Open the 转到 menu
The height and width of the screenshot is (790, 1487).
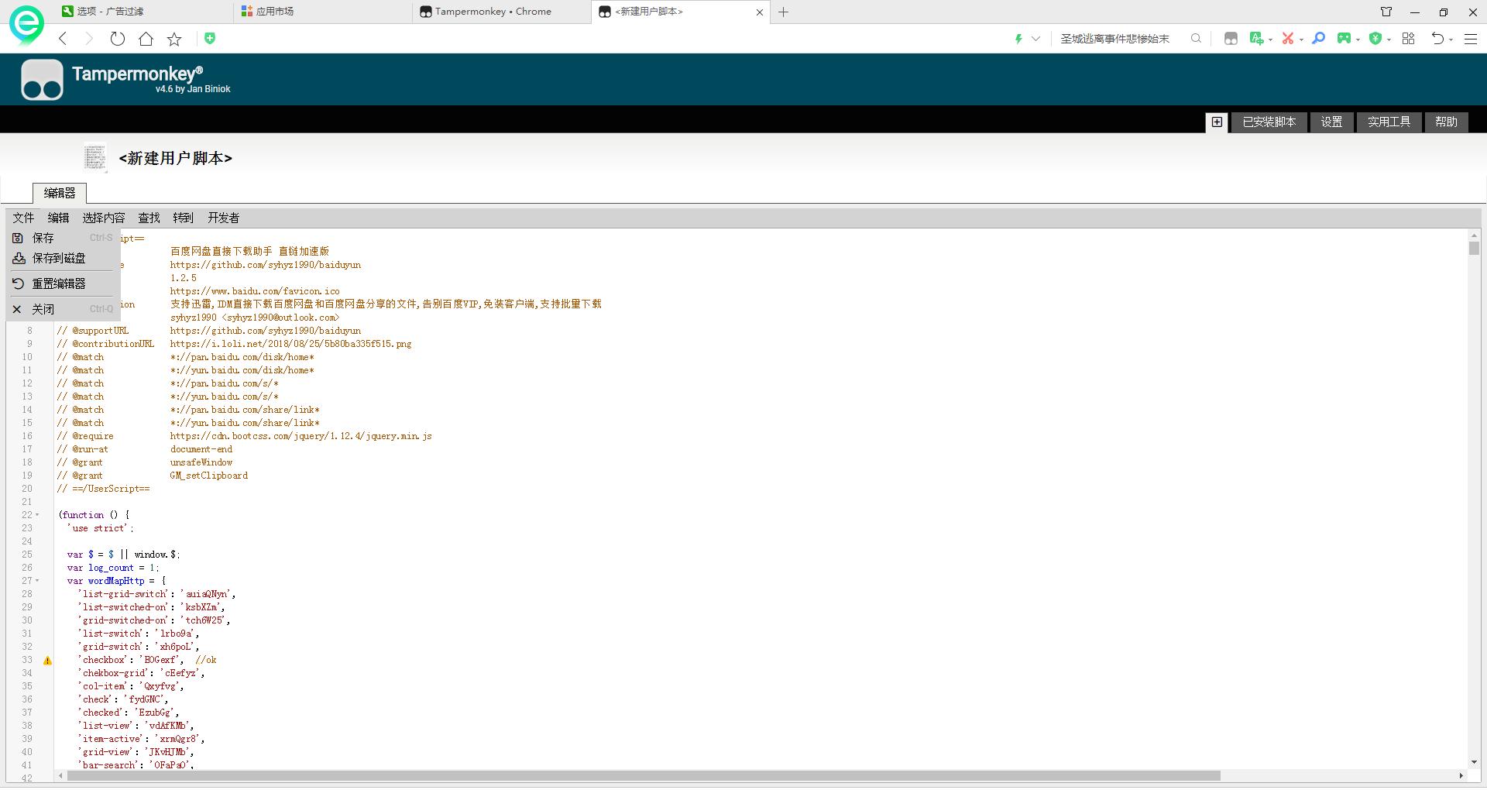point(183,218)
